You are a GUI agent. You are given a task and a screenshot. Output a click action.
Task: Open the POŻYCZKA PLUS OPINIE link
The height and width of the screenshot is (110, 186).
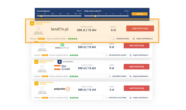(117, 98)
